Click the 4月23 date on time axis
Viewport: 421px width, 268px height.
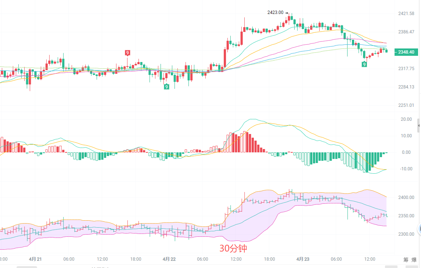[303, 259]
